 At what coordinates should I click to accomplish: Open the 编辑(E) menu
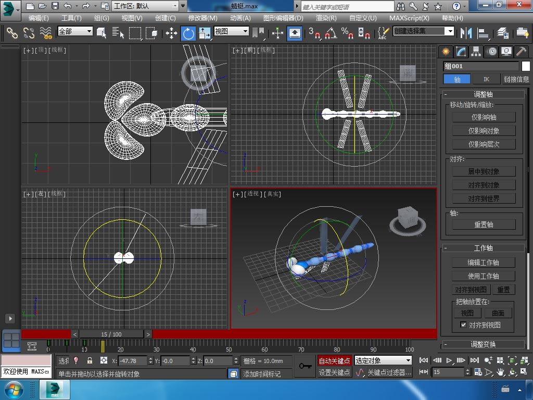click(x=39, y=18)
